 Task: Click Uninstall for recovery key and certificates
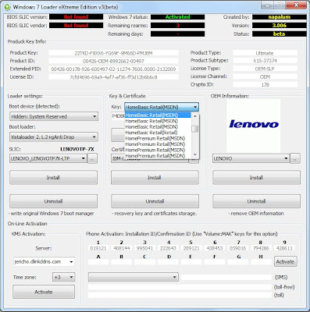[155, 201]
